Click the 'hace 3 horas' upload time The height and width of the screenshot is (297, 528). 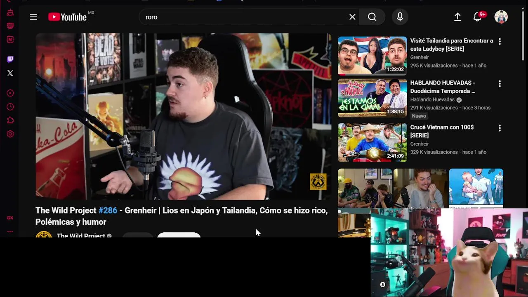[476, 108]
